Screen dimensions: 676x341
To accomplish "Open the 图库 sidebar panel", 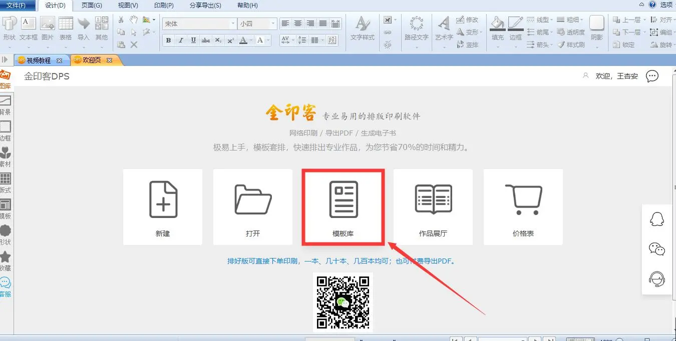I will (5, 80).
